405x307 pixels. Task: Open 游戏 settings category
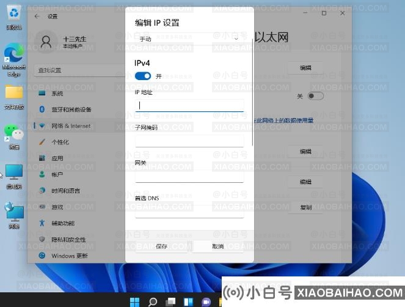[x=79, y=207]
